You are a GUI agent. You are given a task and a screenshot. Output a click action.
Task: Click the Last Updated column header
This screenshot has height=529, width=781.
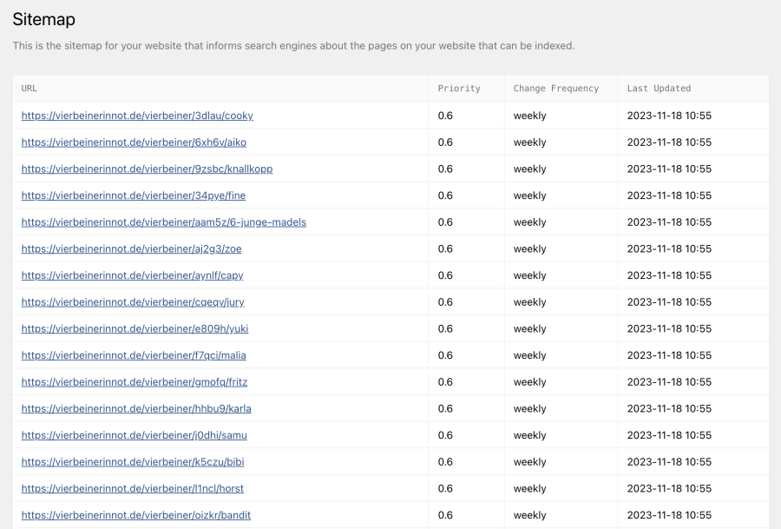659,89
